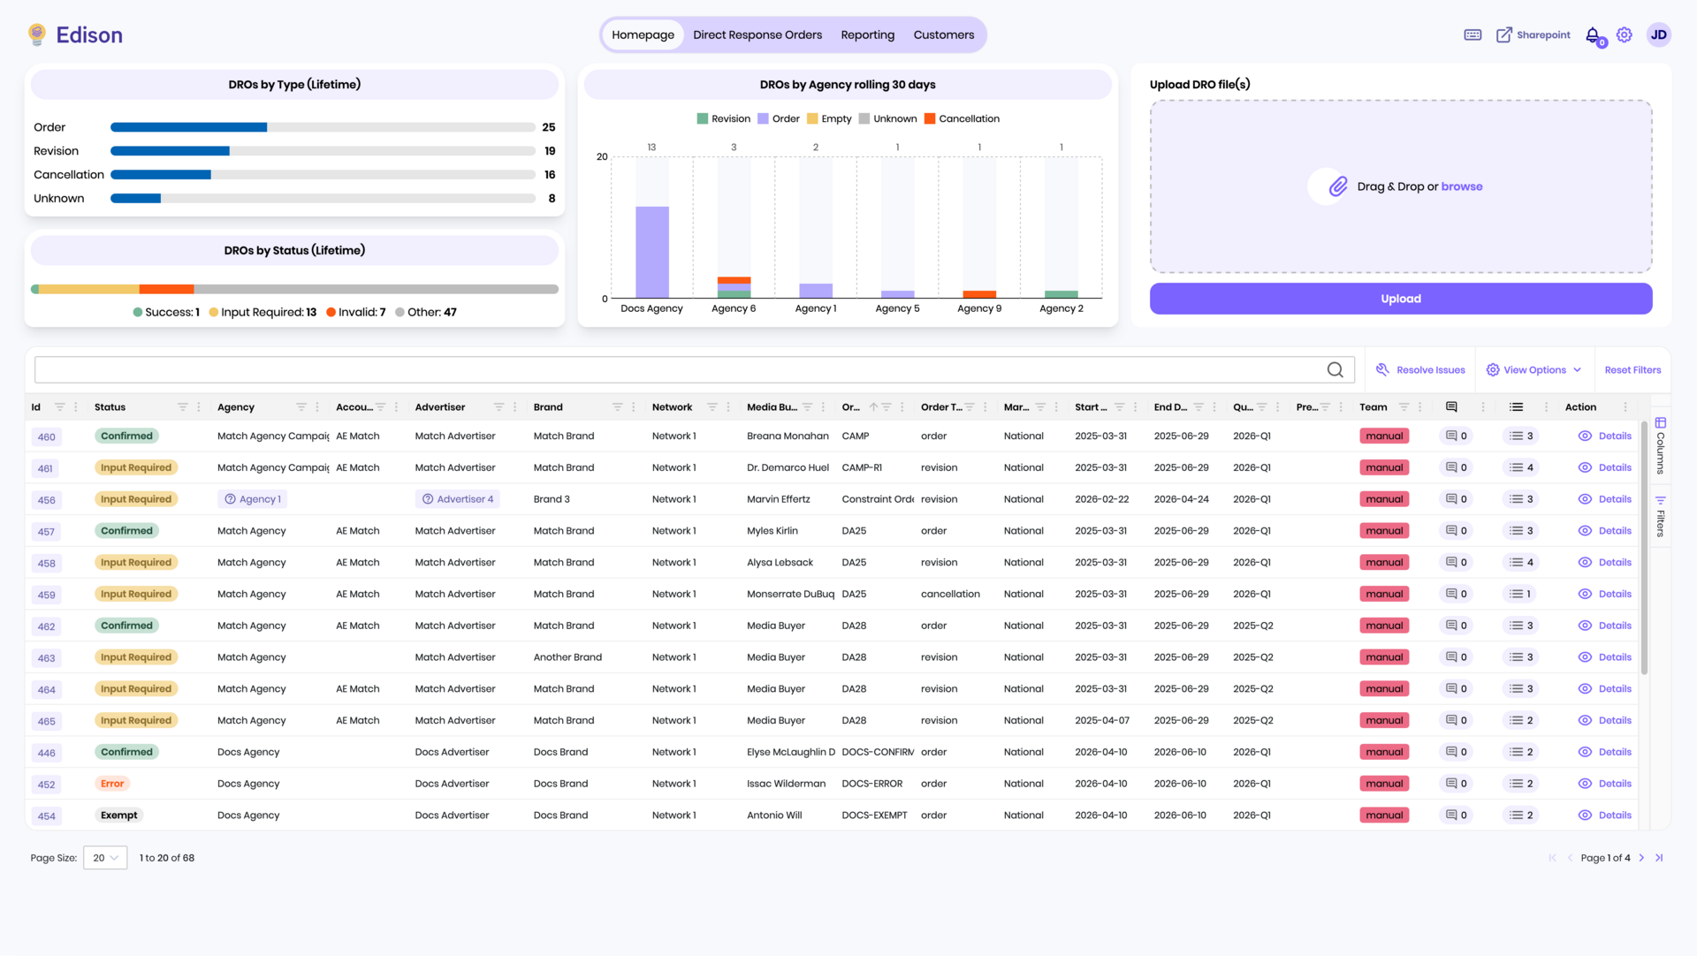Open the comment bubble icon on row 460
The height and width of the screenshot is (956, 1697).
click(1452, 436)
